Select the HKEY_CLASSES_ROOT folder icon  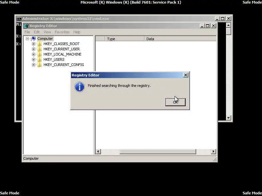click(x=40, y=44)
